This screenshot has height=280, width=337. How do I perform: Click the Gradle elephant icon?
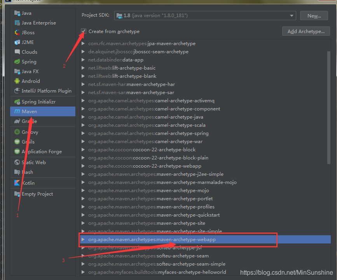17,121
